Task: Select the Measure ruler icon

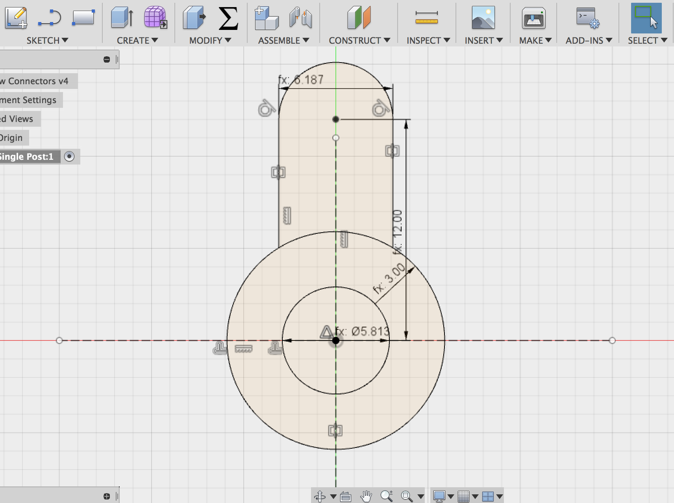Action: coord(427,17)
